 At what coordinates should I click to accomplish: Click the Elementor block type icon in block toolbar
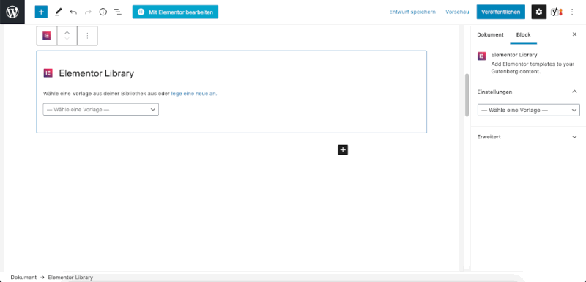47,36
